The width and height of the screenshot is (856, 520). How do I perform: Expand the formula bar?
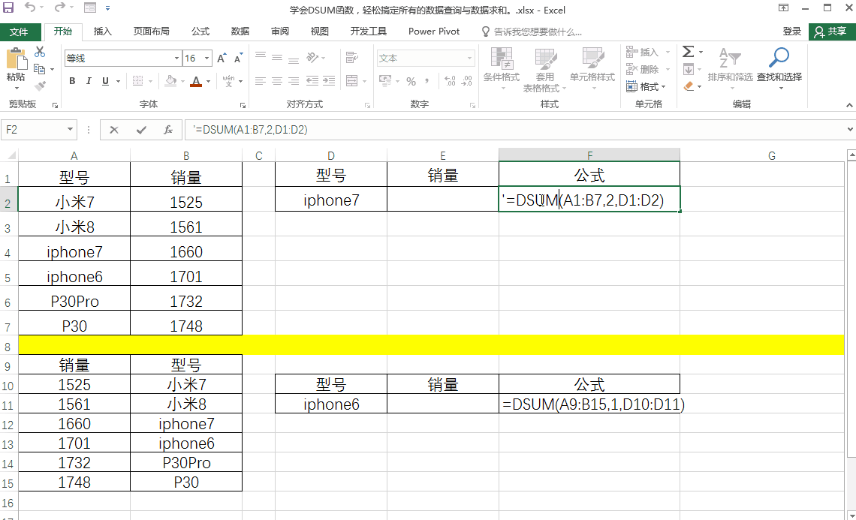[x=850, y=129]
